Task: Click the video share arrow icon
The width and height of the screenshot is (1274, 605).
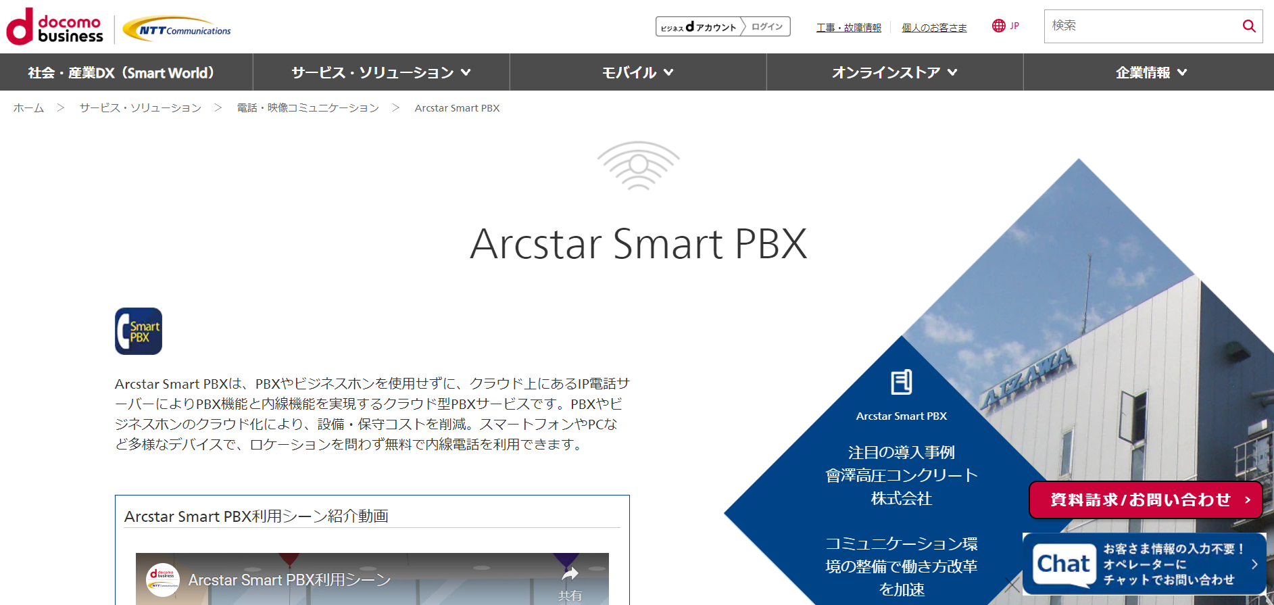Action: pos(570,575)
